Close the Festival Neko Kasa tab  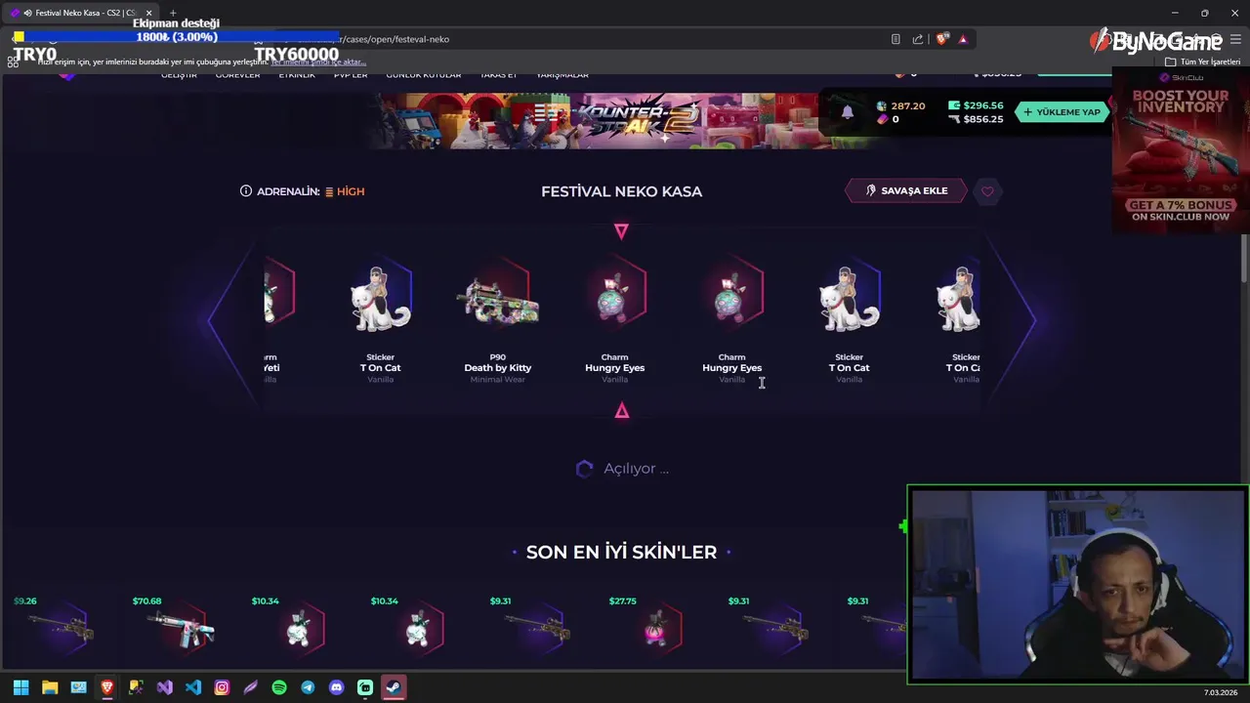point(148,13)
